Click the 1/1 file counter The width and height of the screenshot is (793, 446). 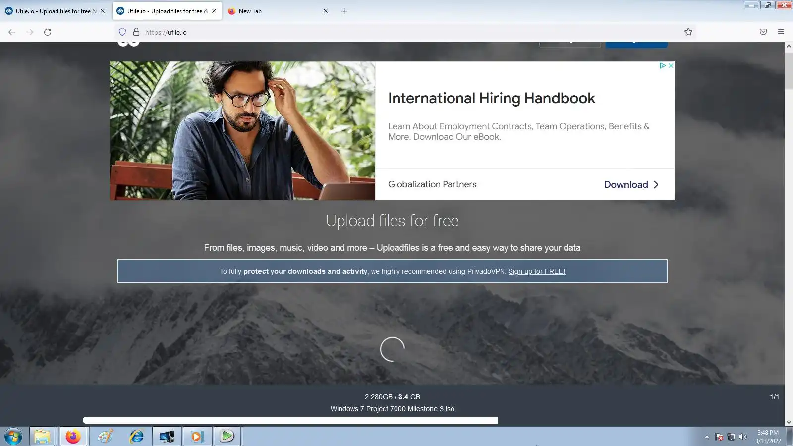click(775, 397)
